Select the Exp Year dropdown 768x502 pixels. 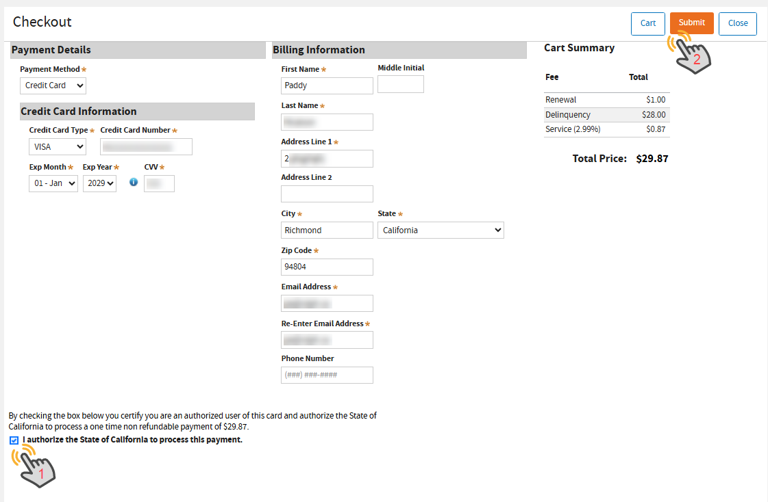pos(99,183)
